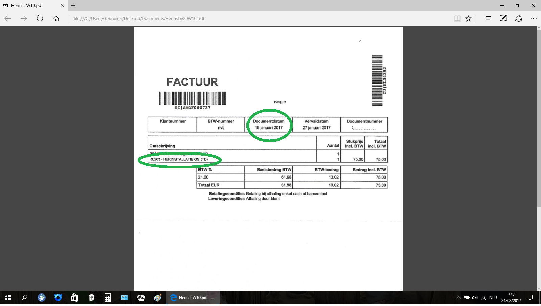Add page to favorites with star icon
This screenshot has width=541, height=306.
pyautogui.click(x=468, y=19)
